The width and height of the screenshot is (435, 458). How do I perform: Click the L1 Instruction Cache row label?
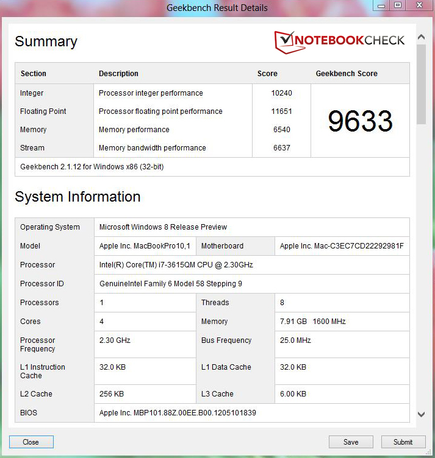point(43,372)
